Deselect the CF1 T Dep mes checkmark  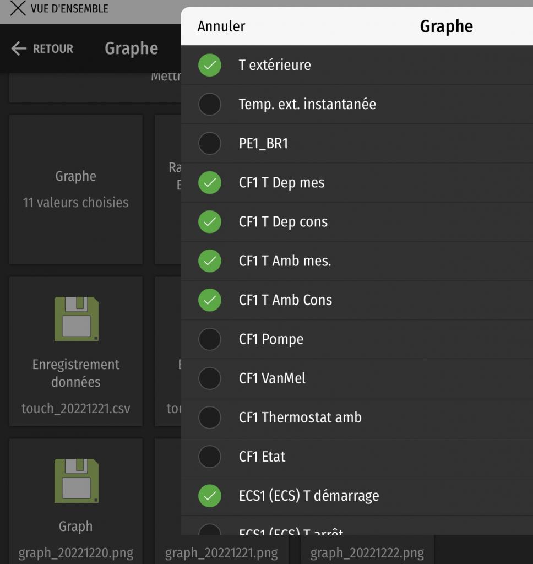tap(210, 183)
